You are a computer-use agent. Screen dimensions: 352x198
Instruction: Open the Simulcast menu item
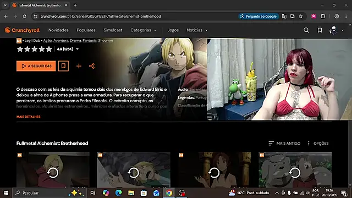point(113,30)
